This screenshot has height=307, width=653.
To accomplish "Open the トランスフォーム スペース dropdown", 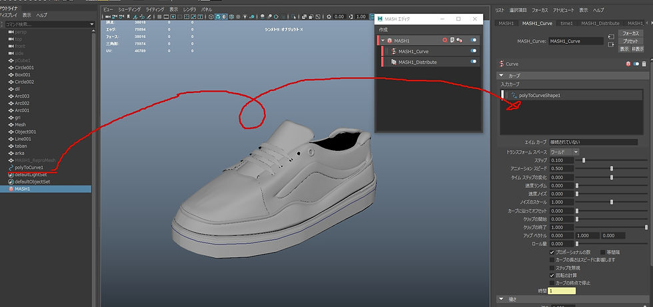I will pos(564,152).
